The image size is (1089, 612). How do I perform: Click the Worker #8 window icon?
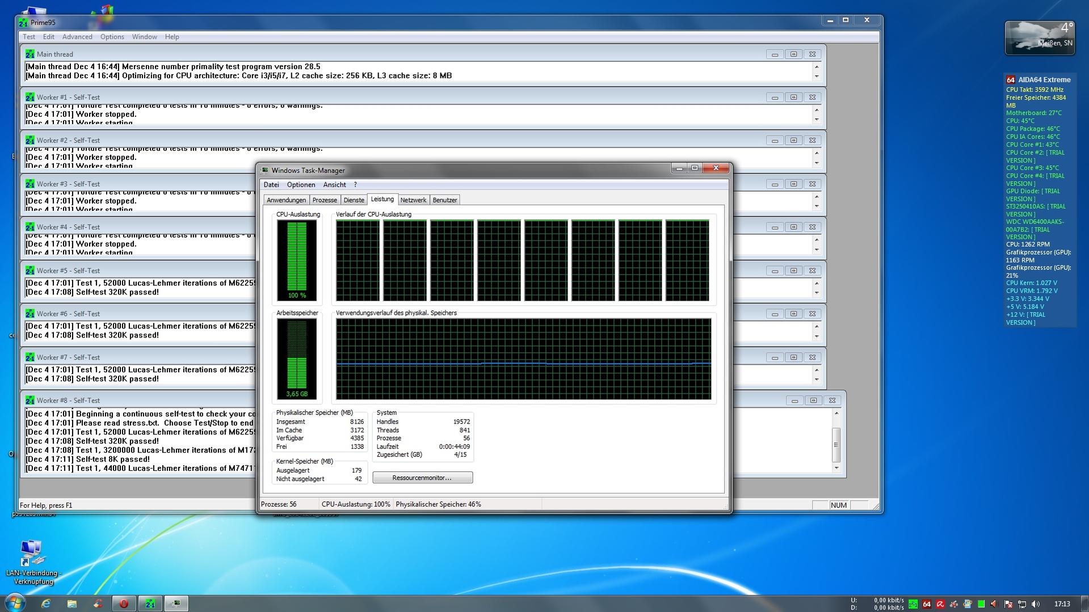pos(30,400)
